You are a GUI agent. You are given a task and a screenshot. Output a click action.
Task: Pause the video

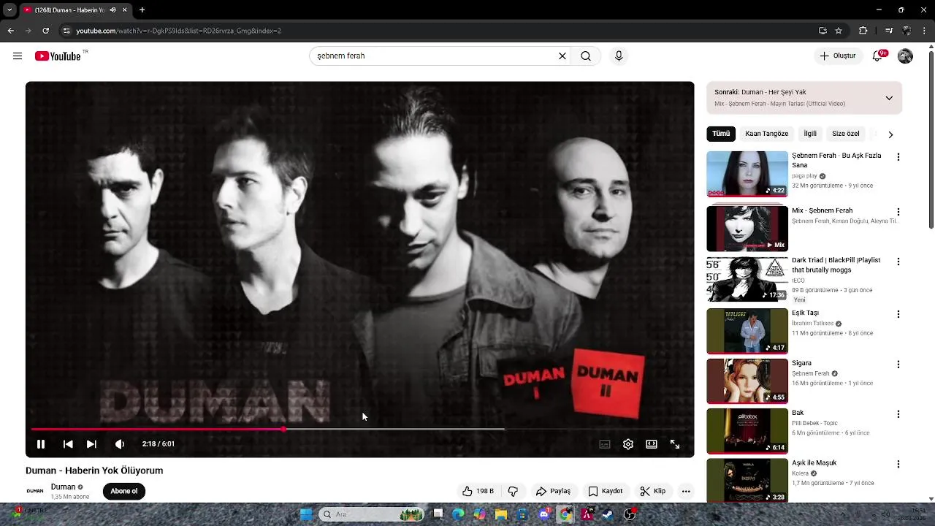(x=41, y=444)
